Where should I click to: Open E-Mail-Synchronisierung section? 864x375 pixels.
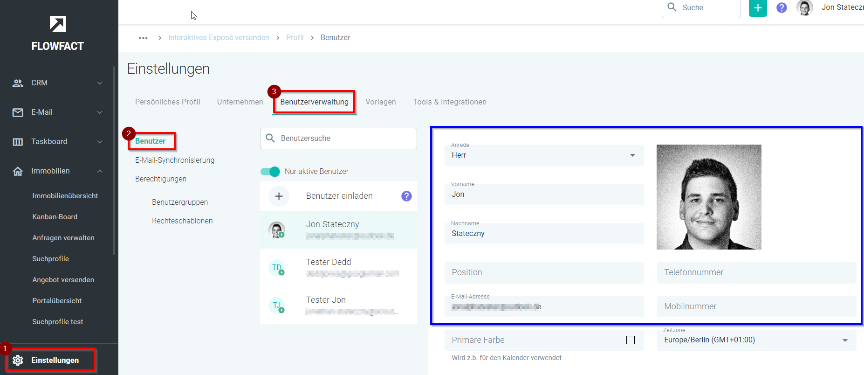pos(175,160)
